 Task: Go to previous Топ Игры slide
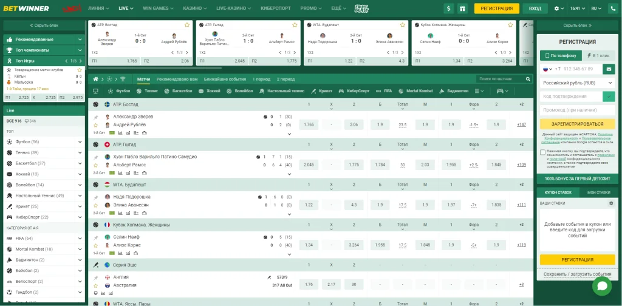66,61
